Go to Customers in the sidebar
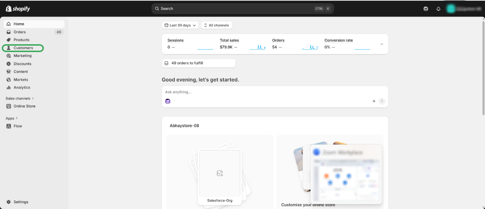485x209 pixels. pos(23,48)
